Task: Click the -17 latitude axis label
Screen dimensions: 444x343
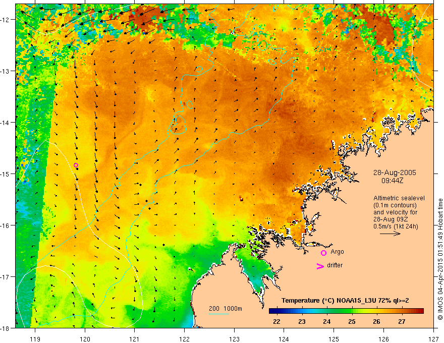Action: coord(6,277)
